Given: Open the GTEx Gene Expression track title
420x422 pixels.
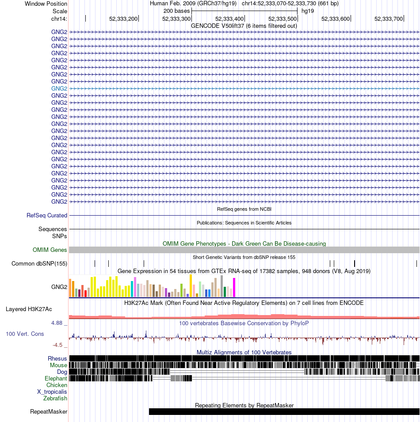Looking at the screenshot, I should pyautogui.click(x=244, y=271).
